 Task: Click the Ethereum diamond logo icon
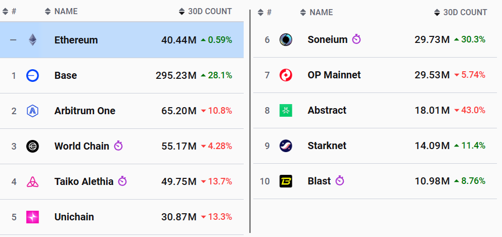[33, 40]
